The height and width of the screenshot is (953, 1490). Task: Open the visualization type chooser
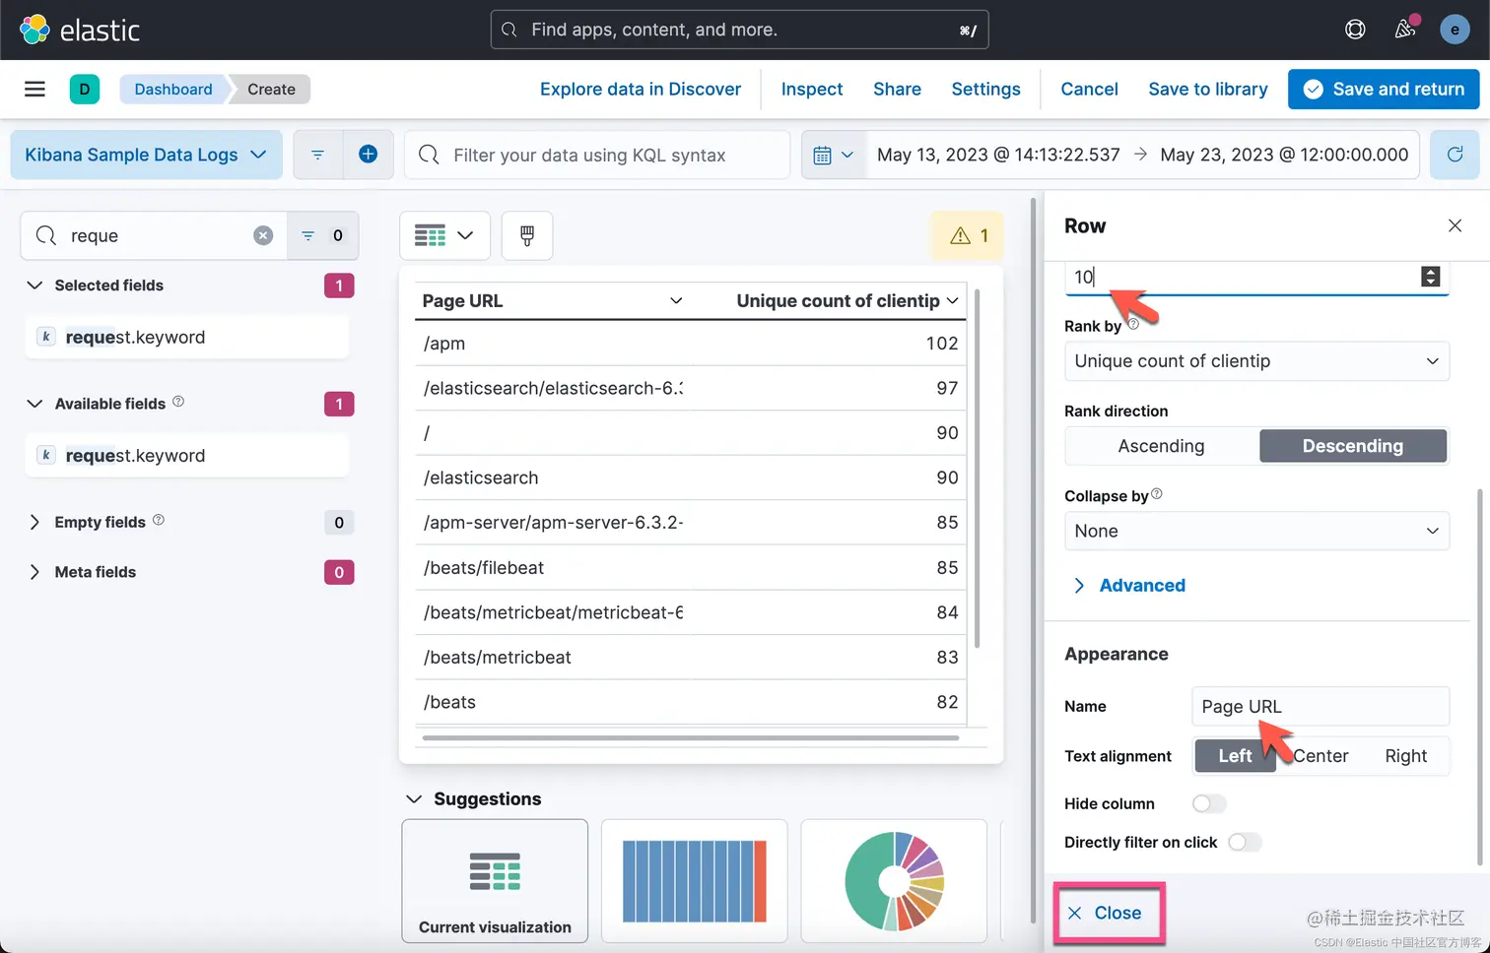click(x=444, y=235)
